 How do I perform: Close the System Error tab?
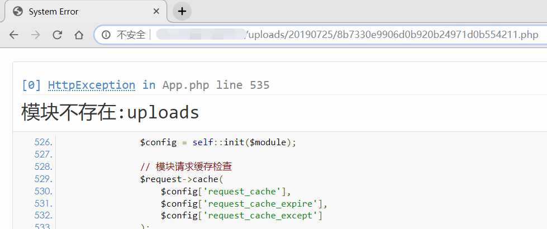pos(156,11)
